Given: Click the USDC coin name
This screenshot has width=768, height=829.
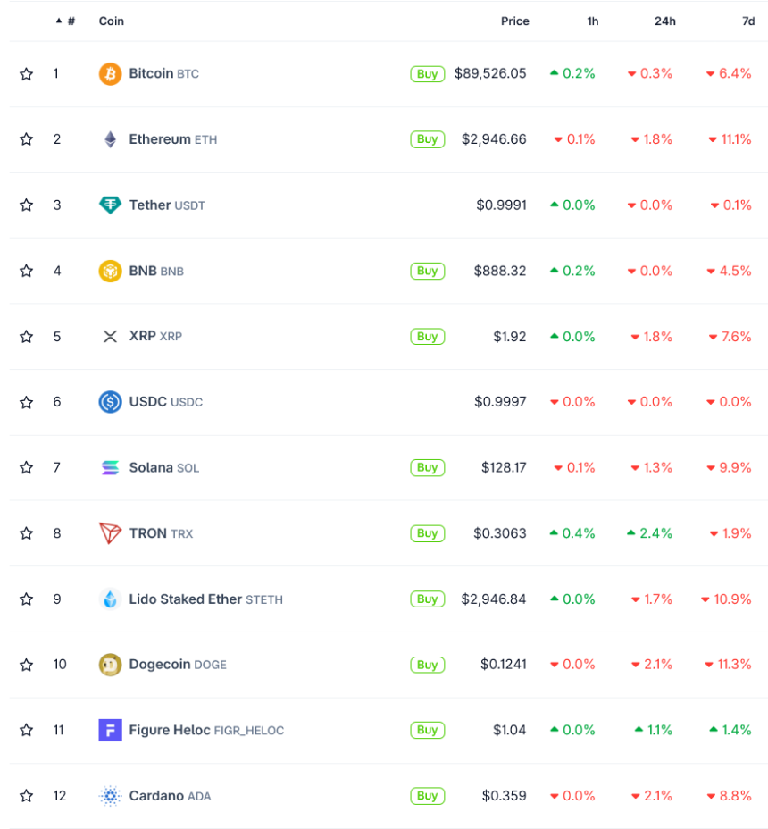Looking at the screenshot, I should coord(148,402).
